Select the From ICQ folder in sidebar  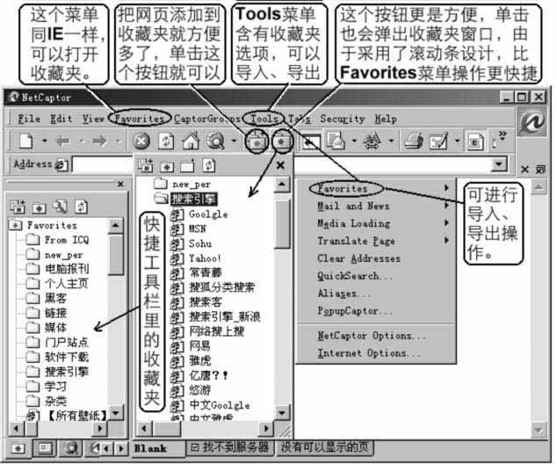(x=67, y=240)
